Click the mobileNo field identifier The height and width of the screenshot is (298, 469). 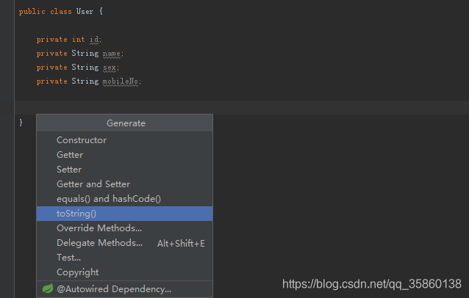(121, 81)
